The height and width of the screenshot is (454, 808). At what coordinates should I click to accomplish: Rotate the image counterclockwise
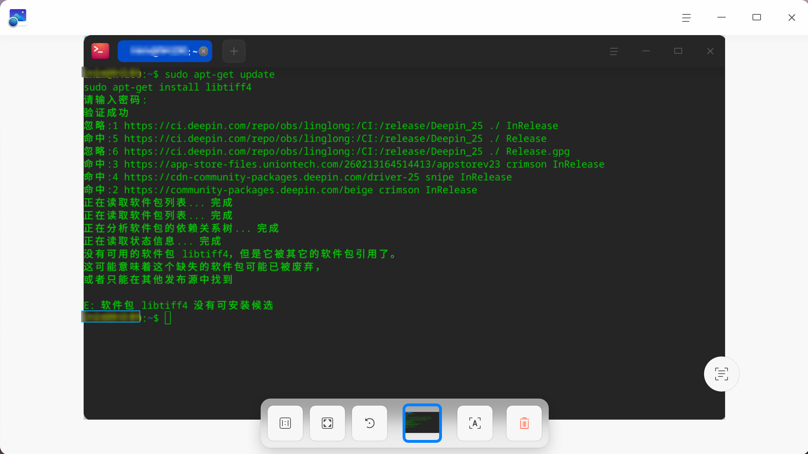click(x=369, y=423)
